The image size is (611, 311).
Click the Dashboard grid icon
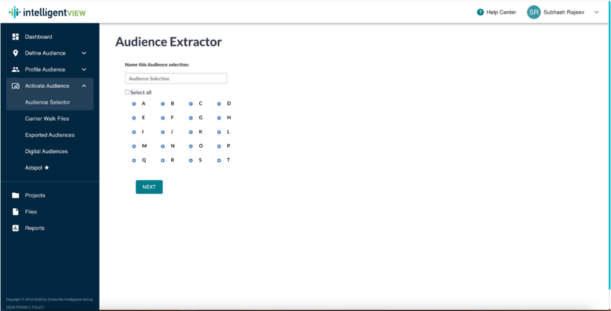click(x=16, y=36)
